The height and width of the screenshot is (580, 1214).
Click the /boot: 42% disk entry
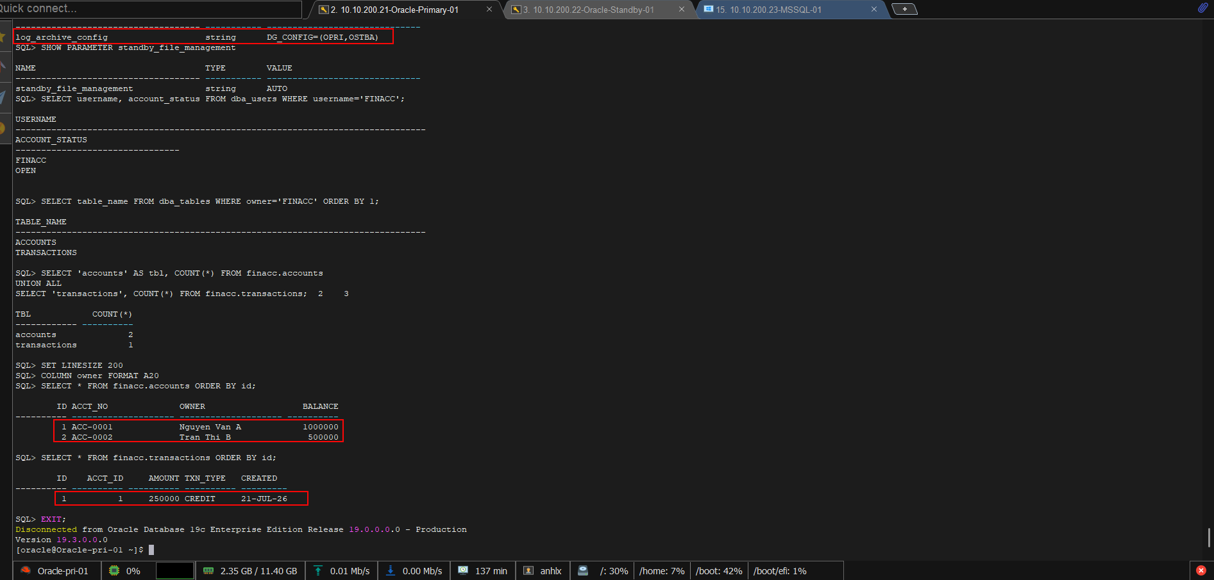(x=719, y=571)
